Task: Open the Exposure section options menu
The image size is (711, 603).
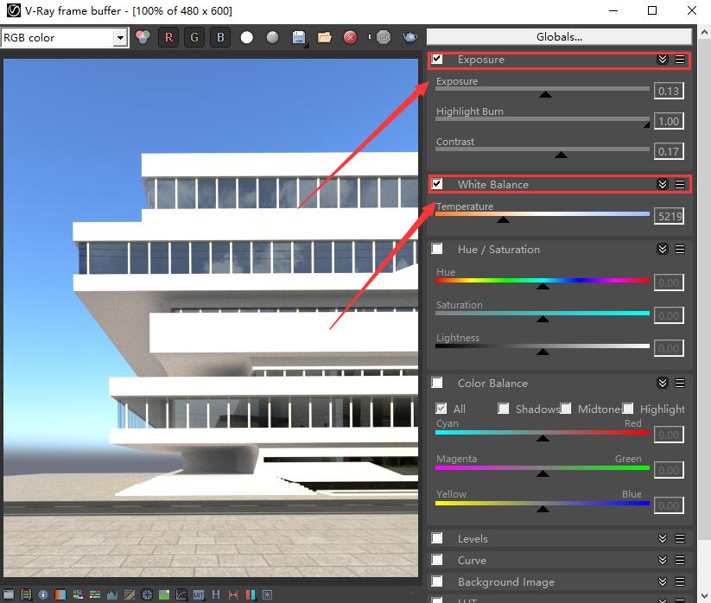Action: click(x=680, y=60)
